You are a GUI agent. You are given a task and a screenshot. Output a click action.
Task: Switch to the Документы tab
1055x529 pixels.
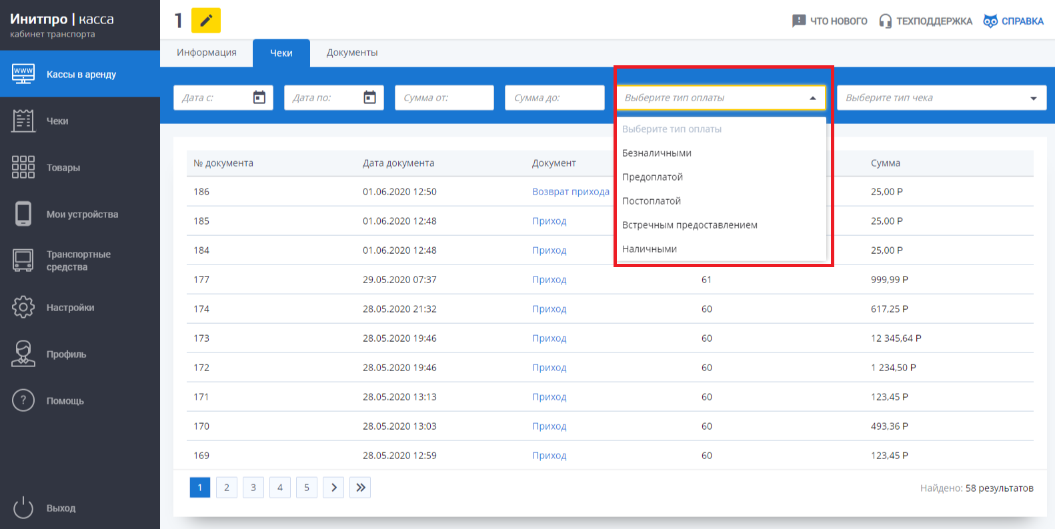tap(352, 53)
